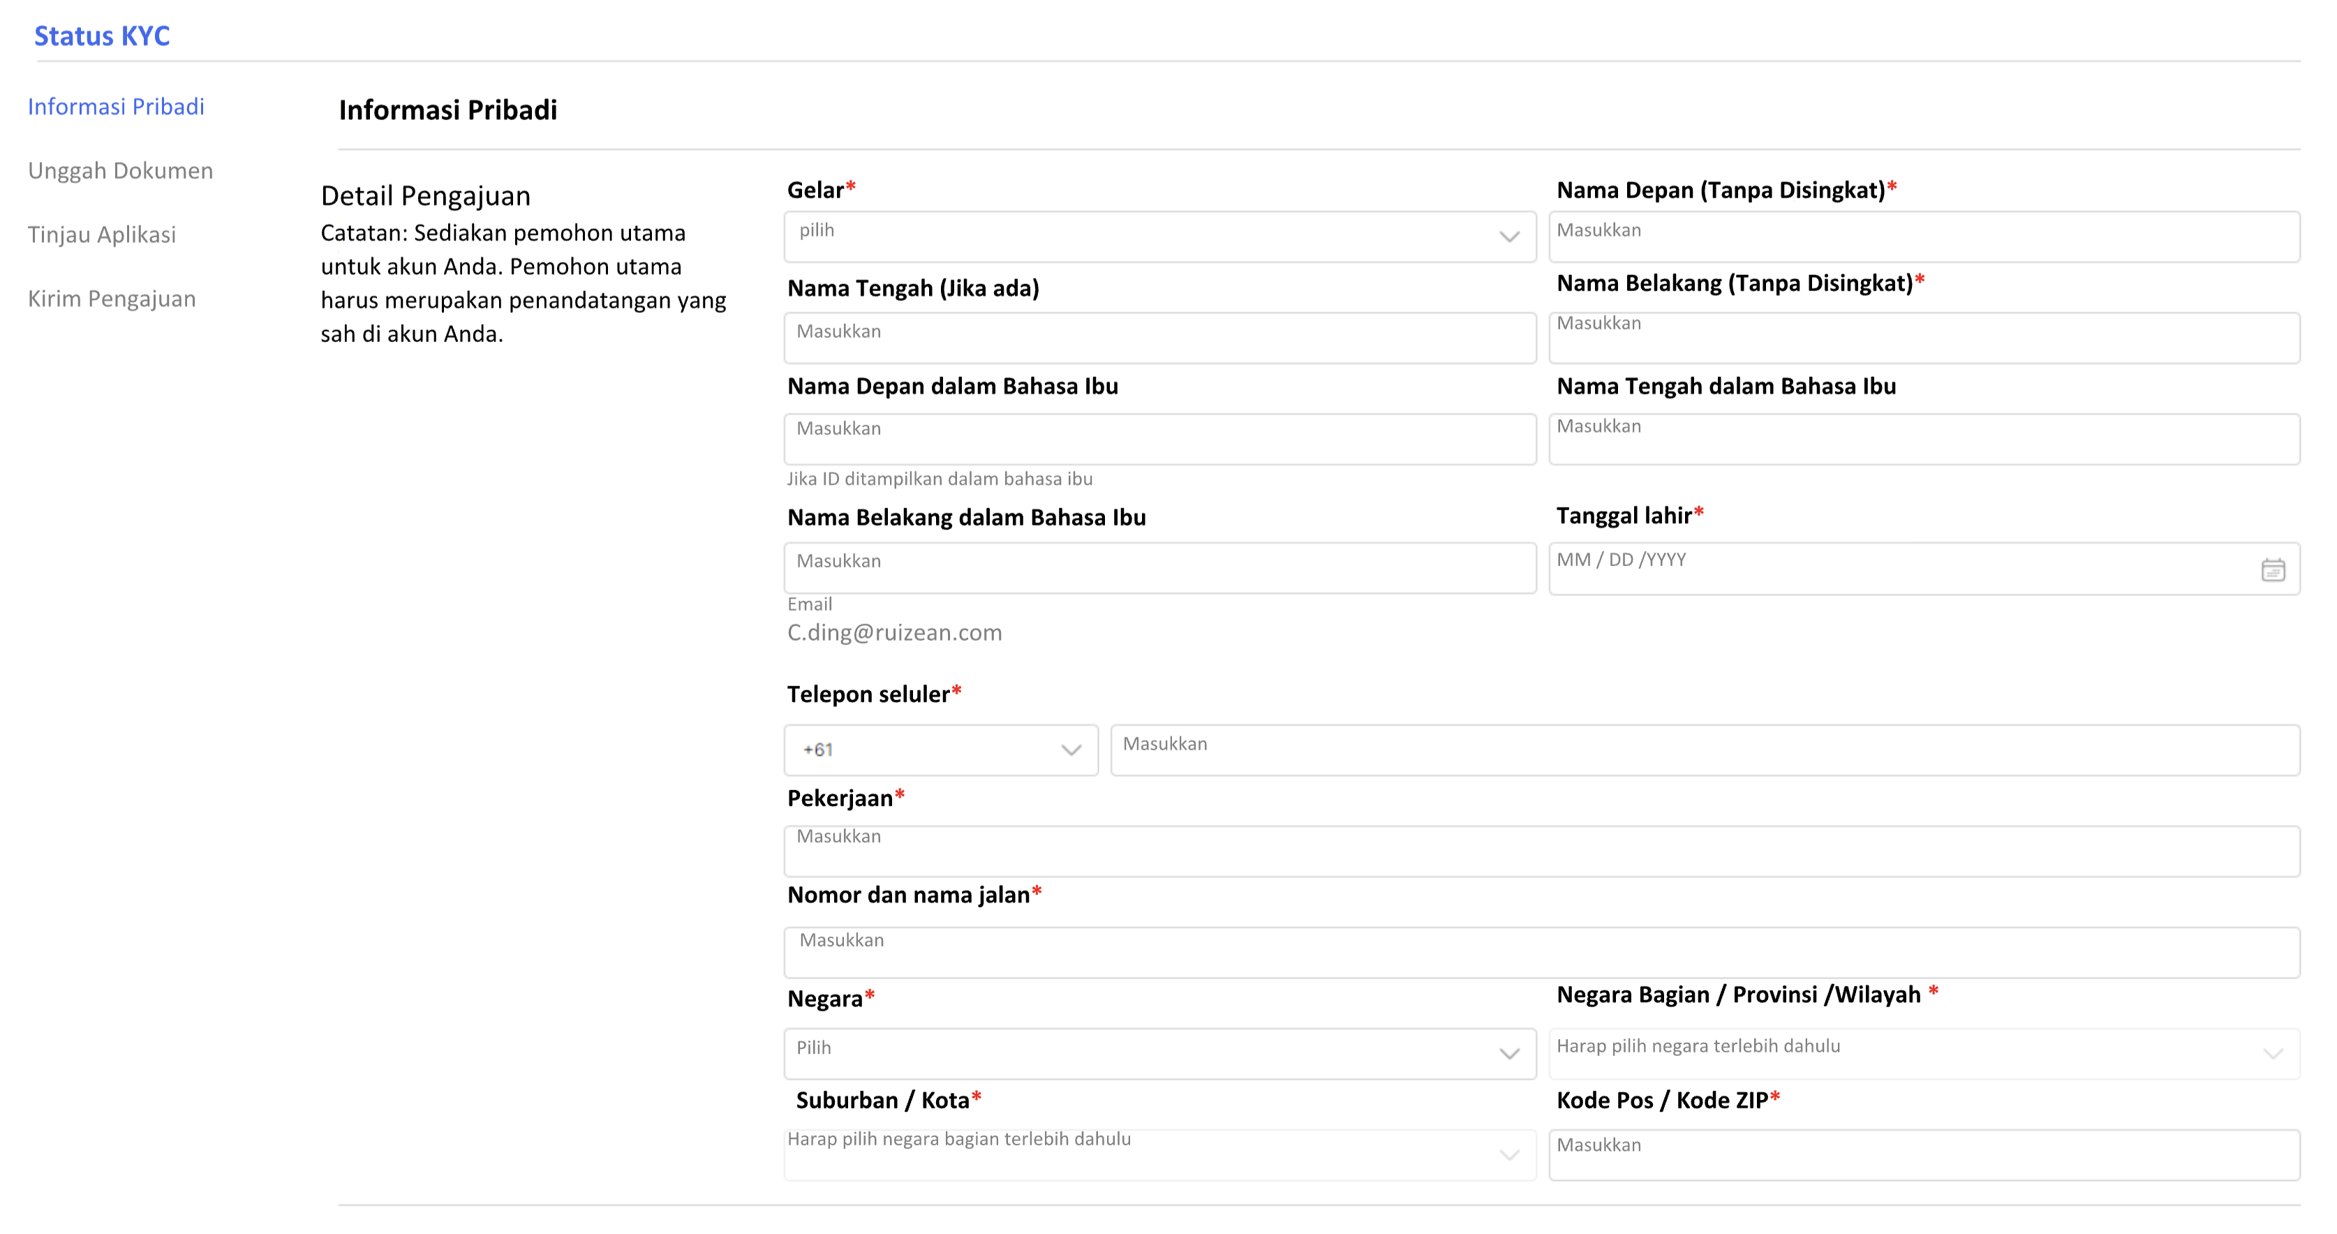The image size is (2337, 1234).
Task: Click the Detail Pengajuan heading
Action: 426,196
